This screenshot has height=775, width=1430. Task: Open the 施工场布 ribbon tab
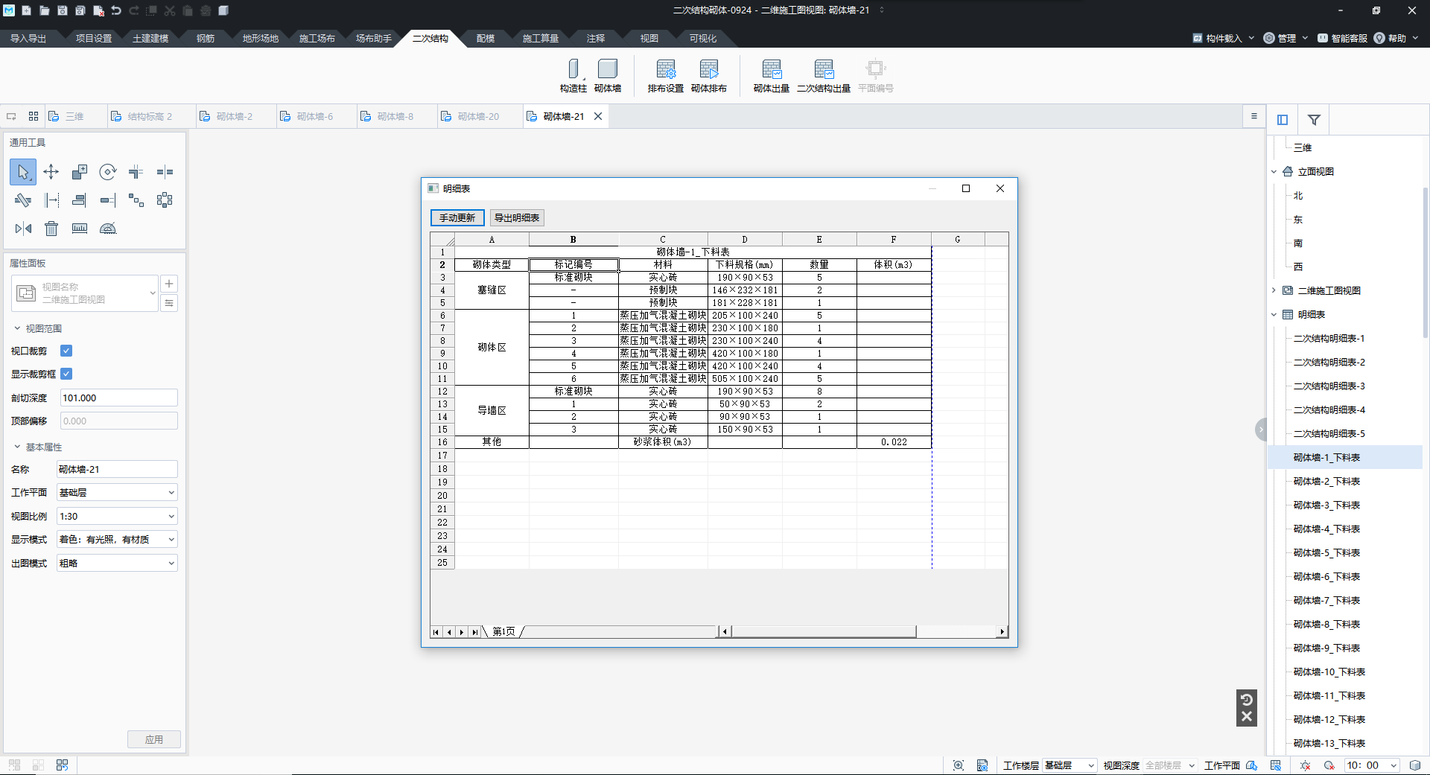click(317, 38)
